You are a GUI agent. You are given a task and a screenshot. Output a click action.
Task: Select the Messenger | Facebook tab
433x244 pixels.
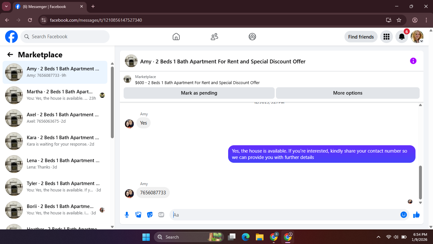click(x=50, y=6)
